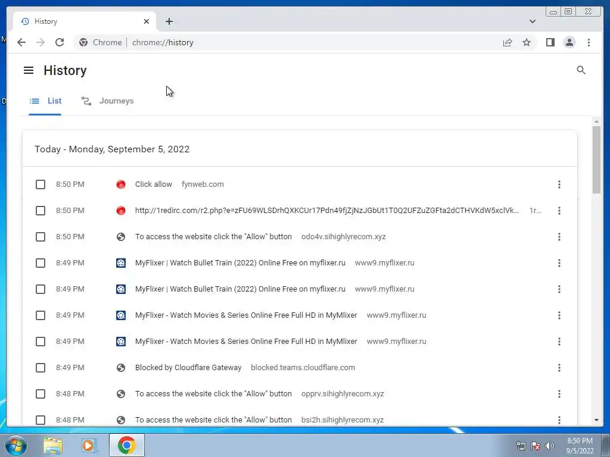
Task: Go back using the browser back arrow
Action: click(x=21, y=42)
